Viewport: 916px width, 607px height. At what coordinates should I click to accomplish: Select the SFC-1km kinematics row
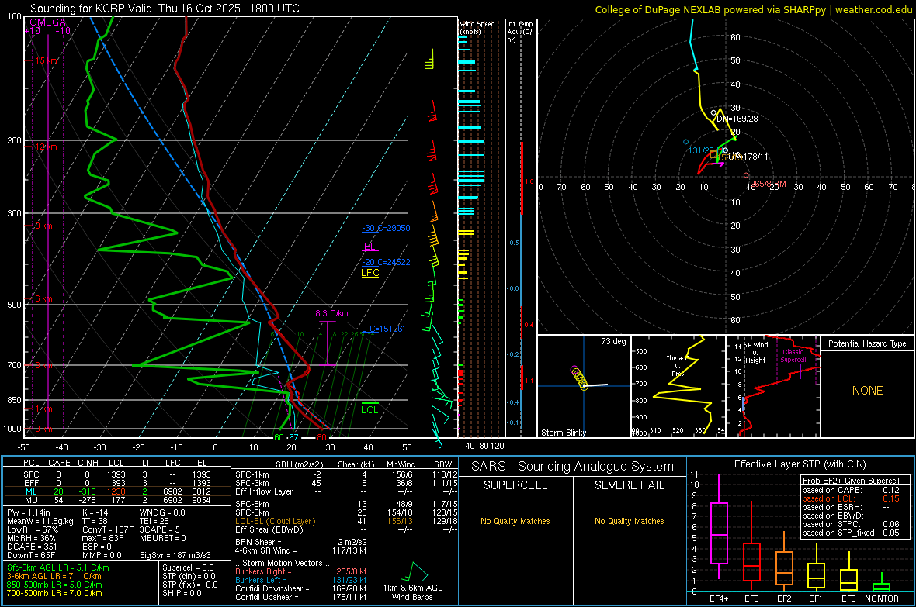coord(346,474)
